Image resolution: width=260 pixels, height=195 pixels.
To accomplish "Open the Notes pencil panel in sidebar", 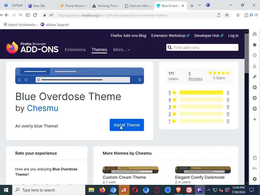I will point(254,77).
